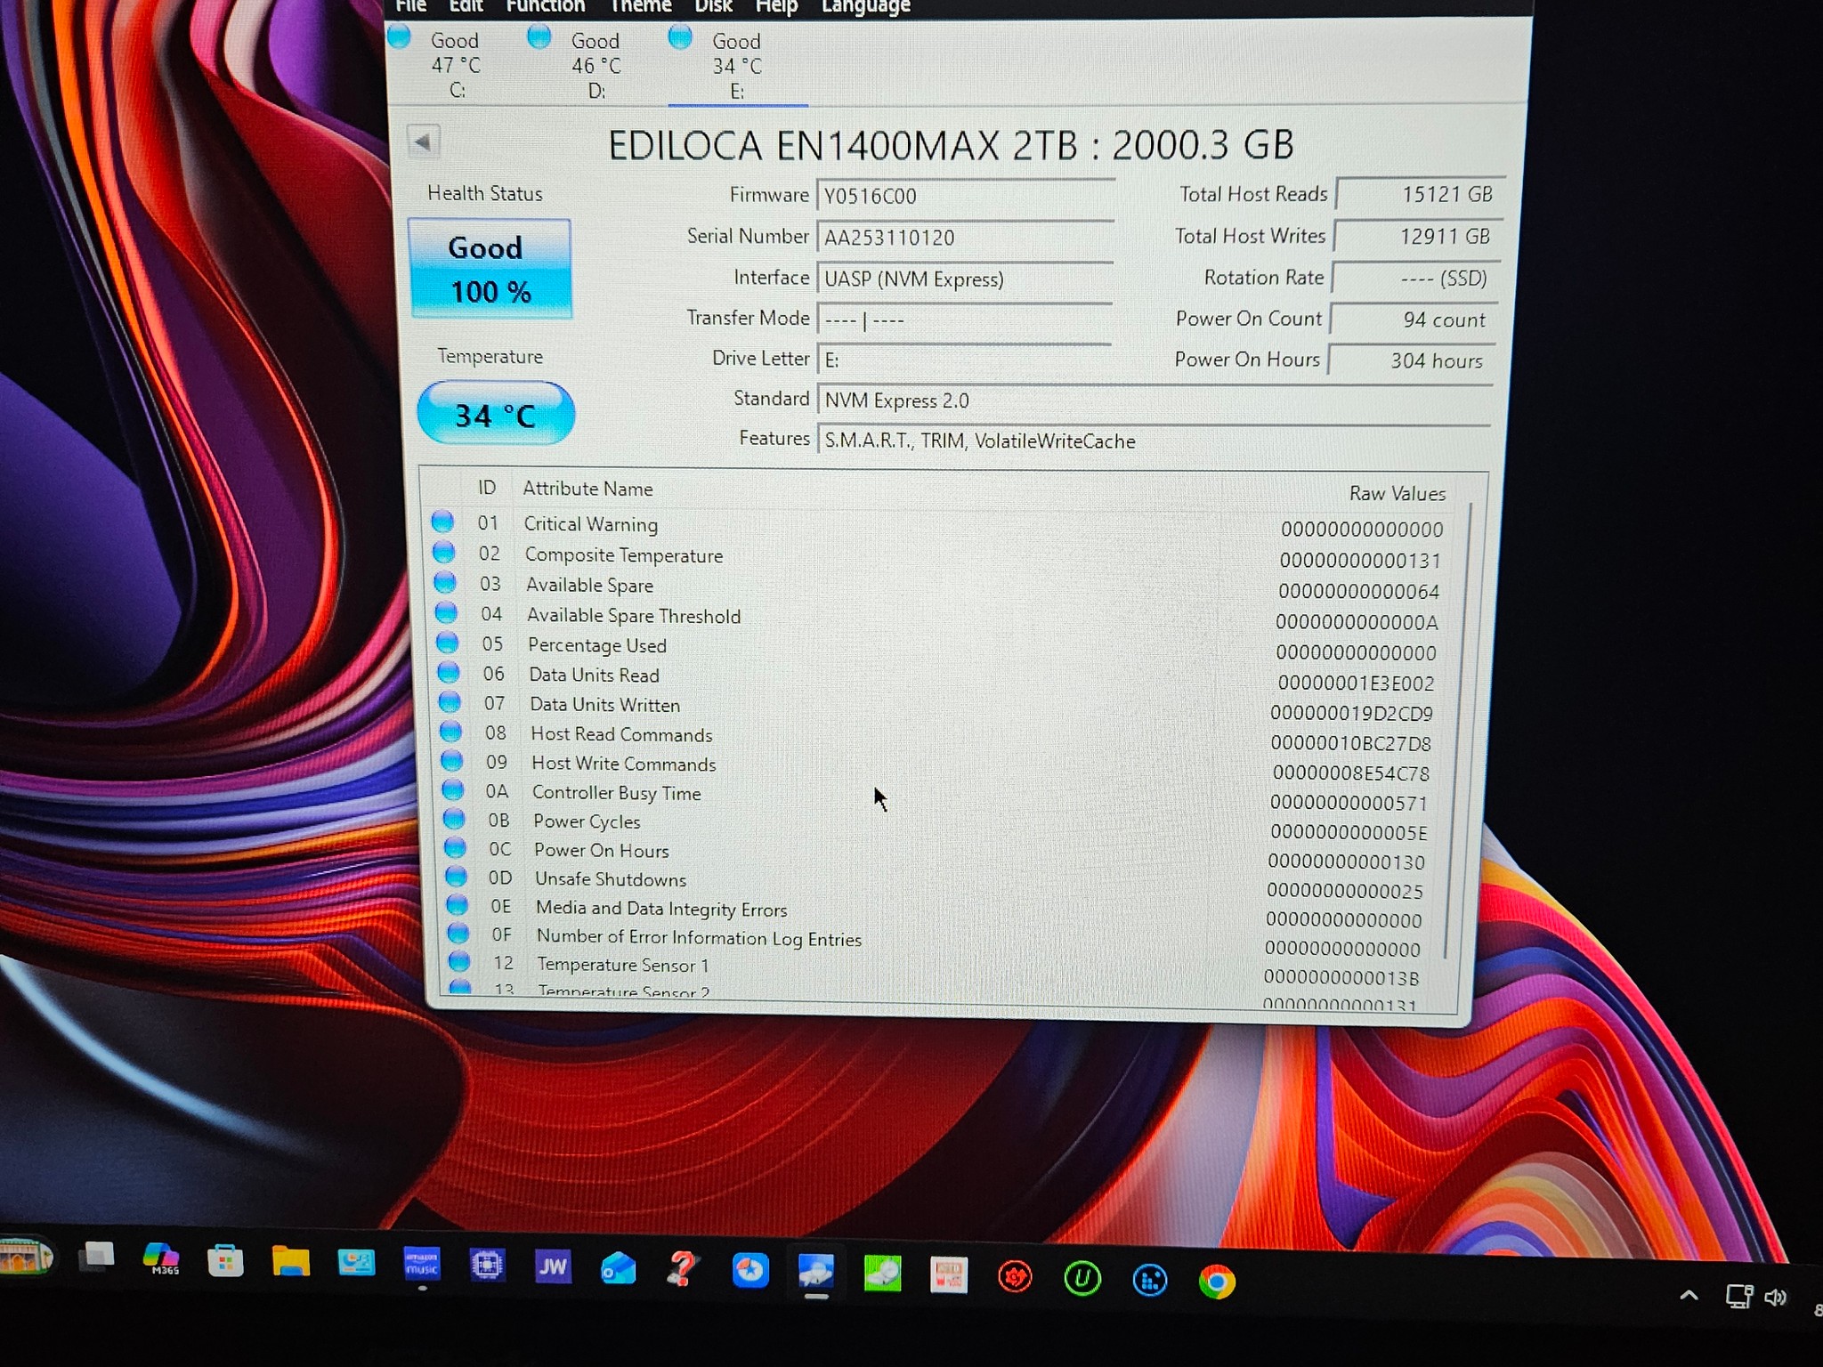Open the Help menu
This screenshot has height=1367, width=1823.
[776, 7]
